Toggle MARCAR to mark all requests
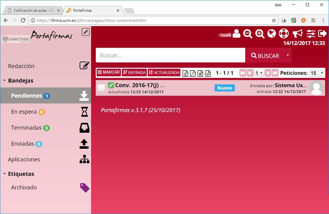329x214 pixels. coord(109,72)
